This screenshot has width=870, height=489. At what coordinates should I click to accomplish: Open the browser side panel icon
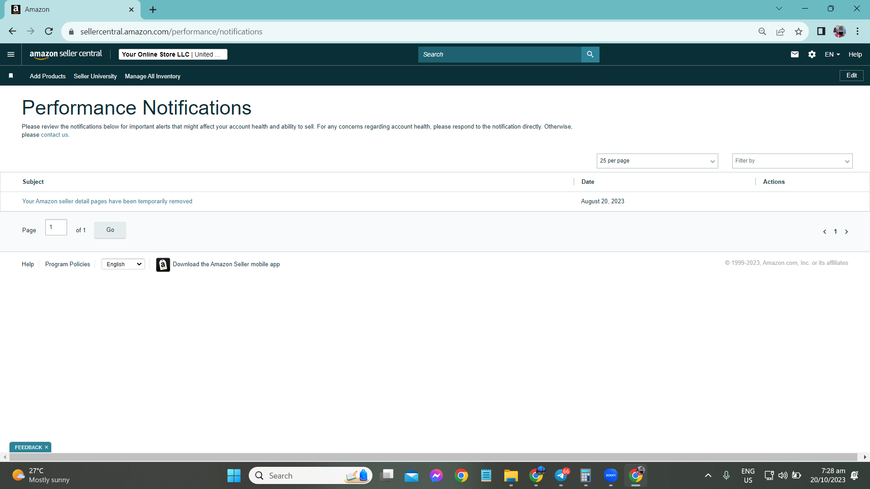coord(821,31)
